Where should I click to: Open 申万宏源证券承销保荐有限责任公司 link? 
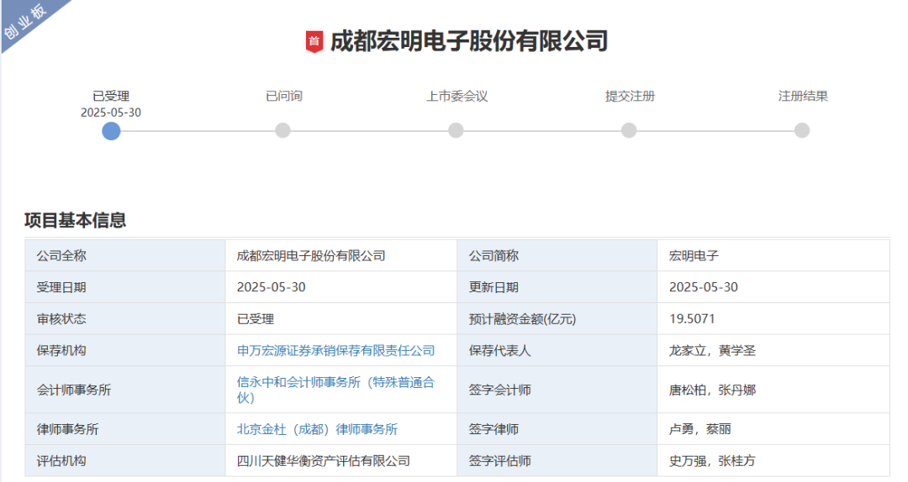pos(335,351)
